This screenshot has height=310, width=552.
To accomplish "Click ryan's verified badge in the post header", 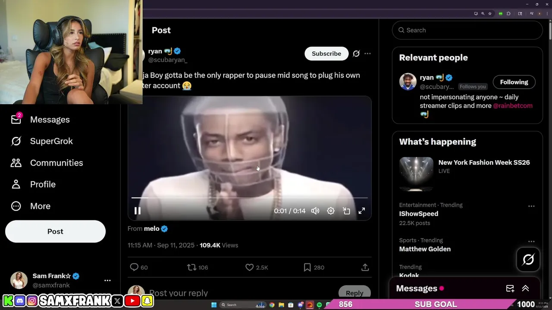I will point(177,51).
